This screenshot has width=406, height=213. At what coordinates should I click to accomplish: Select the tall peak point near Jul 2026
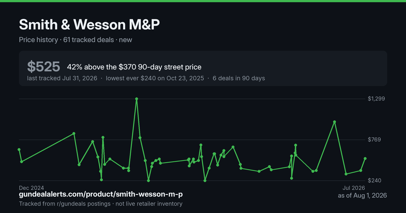[334, 122]
